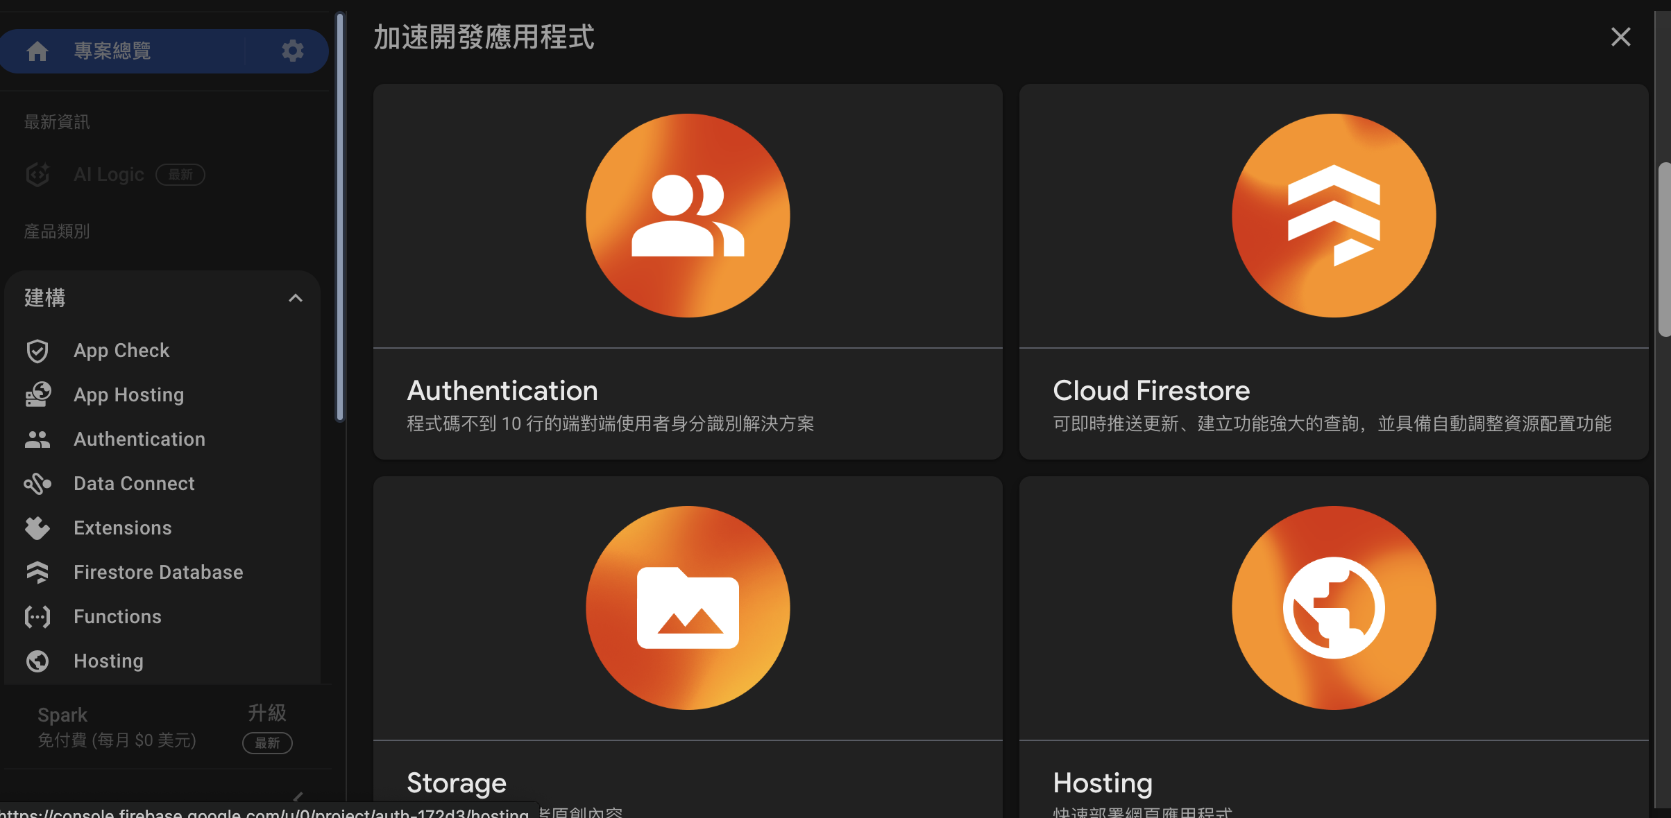The image size is (1671, 818).
Task: Click the Functions brackets icon
Action: (x=37, y=617)
